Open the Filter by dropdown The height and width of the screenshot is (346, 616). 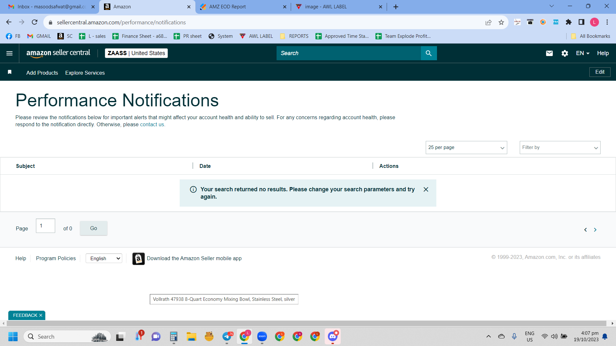tap(560, 148)
